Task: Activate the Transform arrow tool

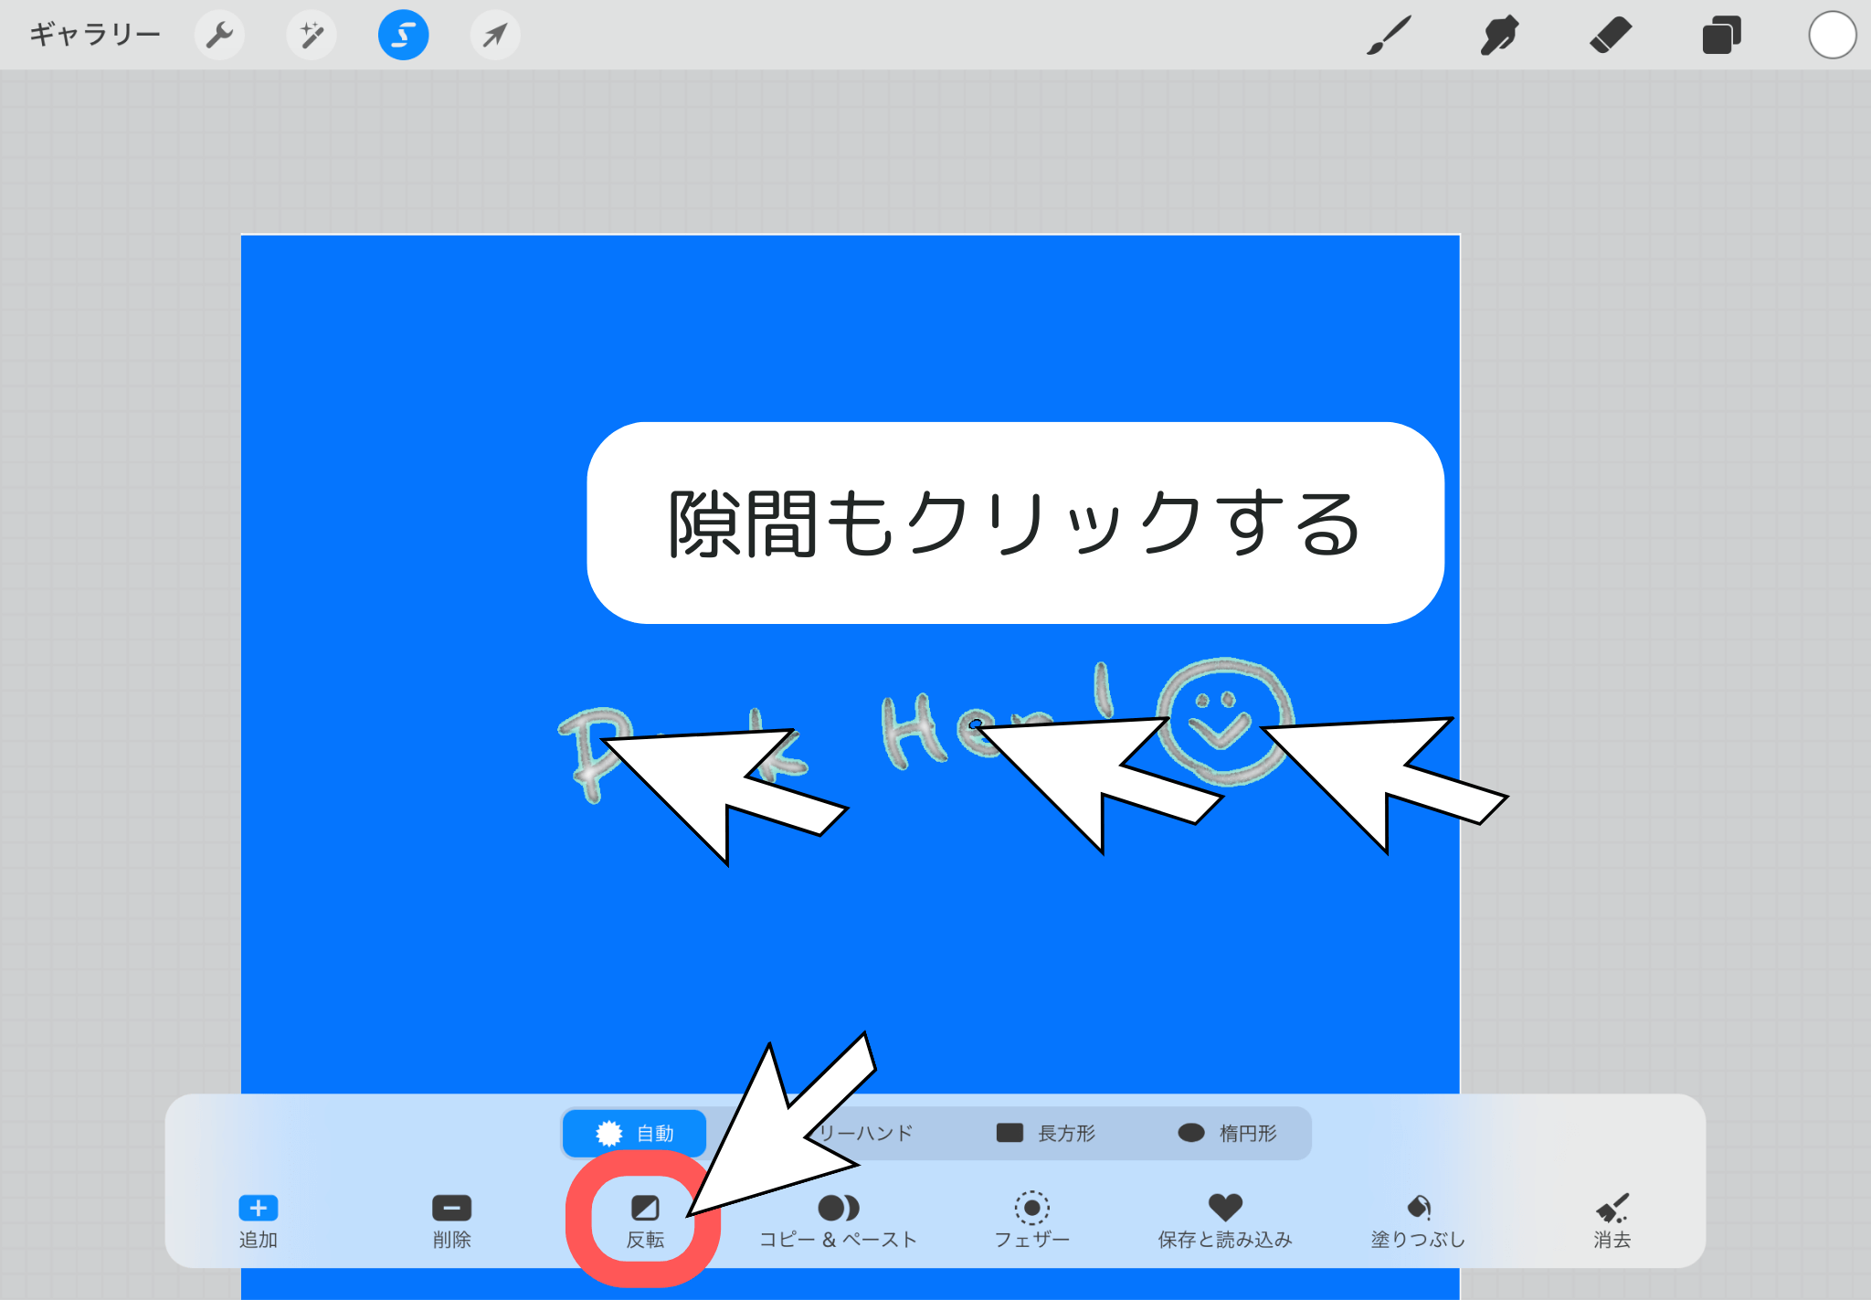Action: pos(495,36)
